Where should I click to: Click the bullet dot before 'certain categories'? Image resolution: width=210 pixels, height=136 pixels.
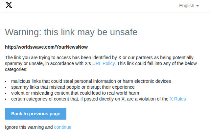coord(6,99)
